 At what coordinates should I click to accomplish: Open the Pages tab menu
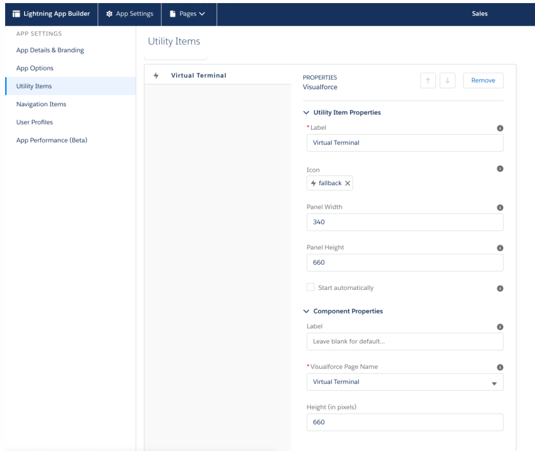(189, 14)
